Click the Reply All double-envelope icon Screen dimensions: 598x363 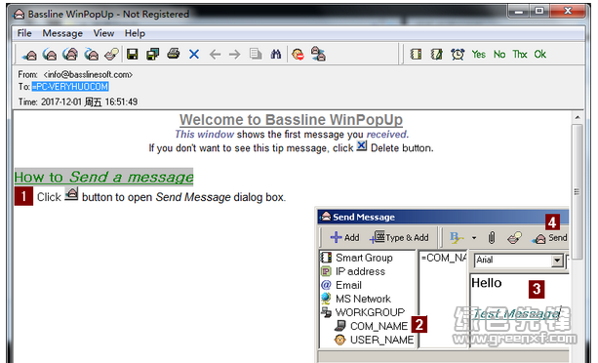pos(70,55)
